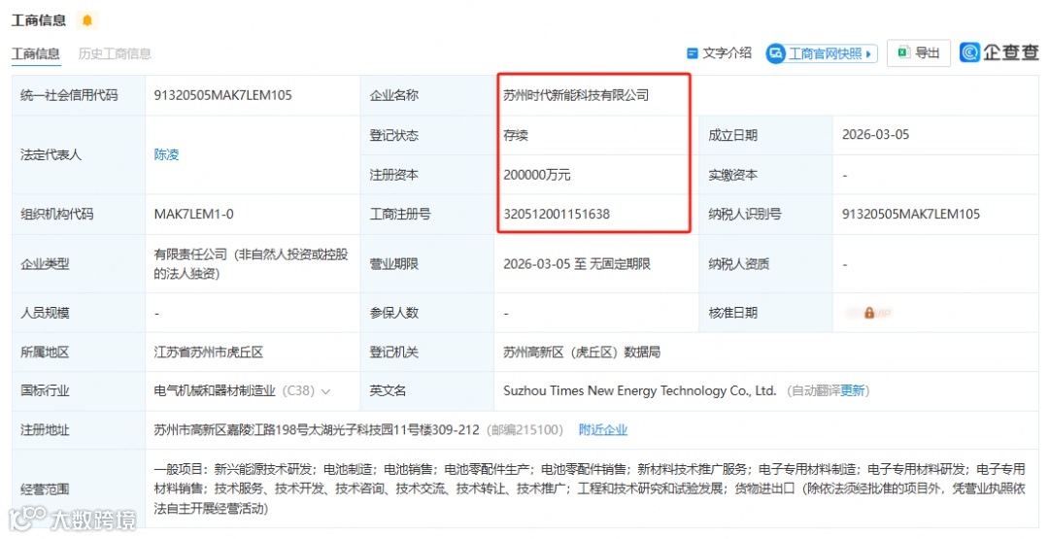Click the 人员规模 label cell

click(79, 313)
